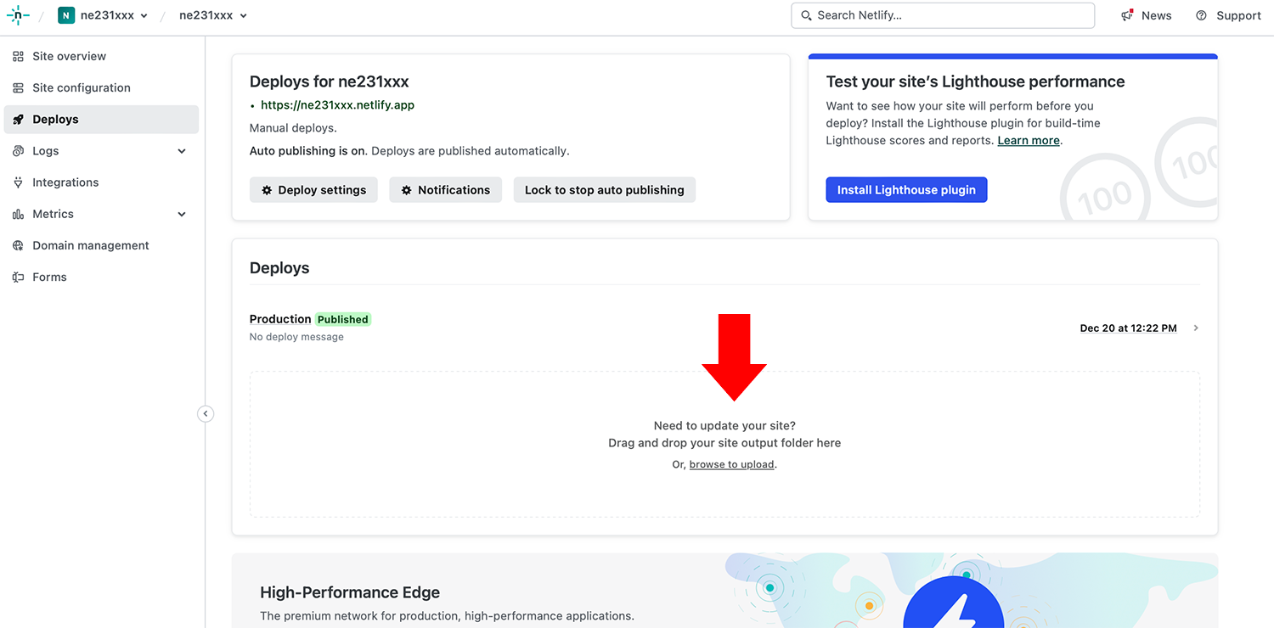Click "No deploy message" text
Viewport: 1274px width, 628px height.
pos(296,337)
